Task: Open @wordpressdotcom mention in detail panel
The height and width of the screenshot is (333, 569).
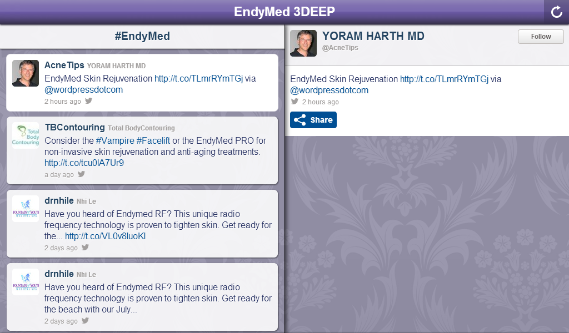Action: (329, 90)
